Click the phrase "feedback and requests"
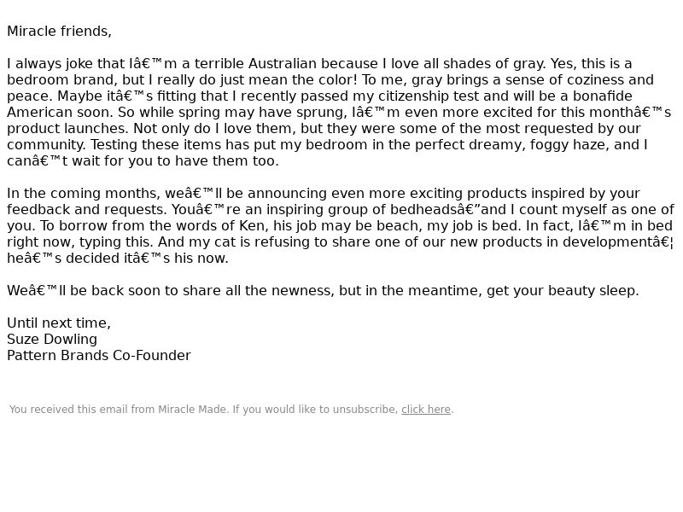 click(x=87, y=209)
